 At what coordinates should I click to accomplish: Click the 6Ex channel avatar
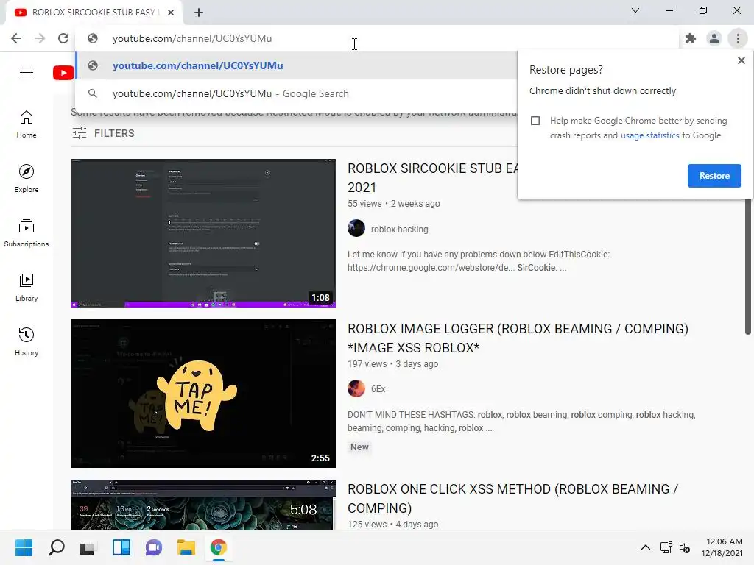(x=356, y=388)
